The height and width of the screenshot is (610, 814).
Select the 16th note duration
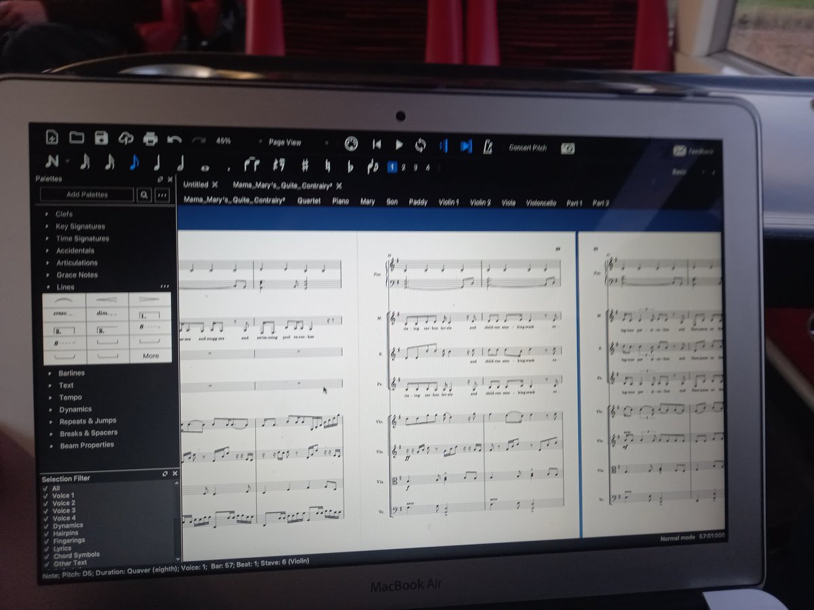click(x=109, y=163)
